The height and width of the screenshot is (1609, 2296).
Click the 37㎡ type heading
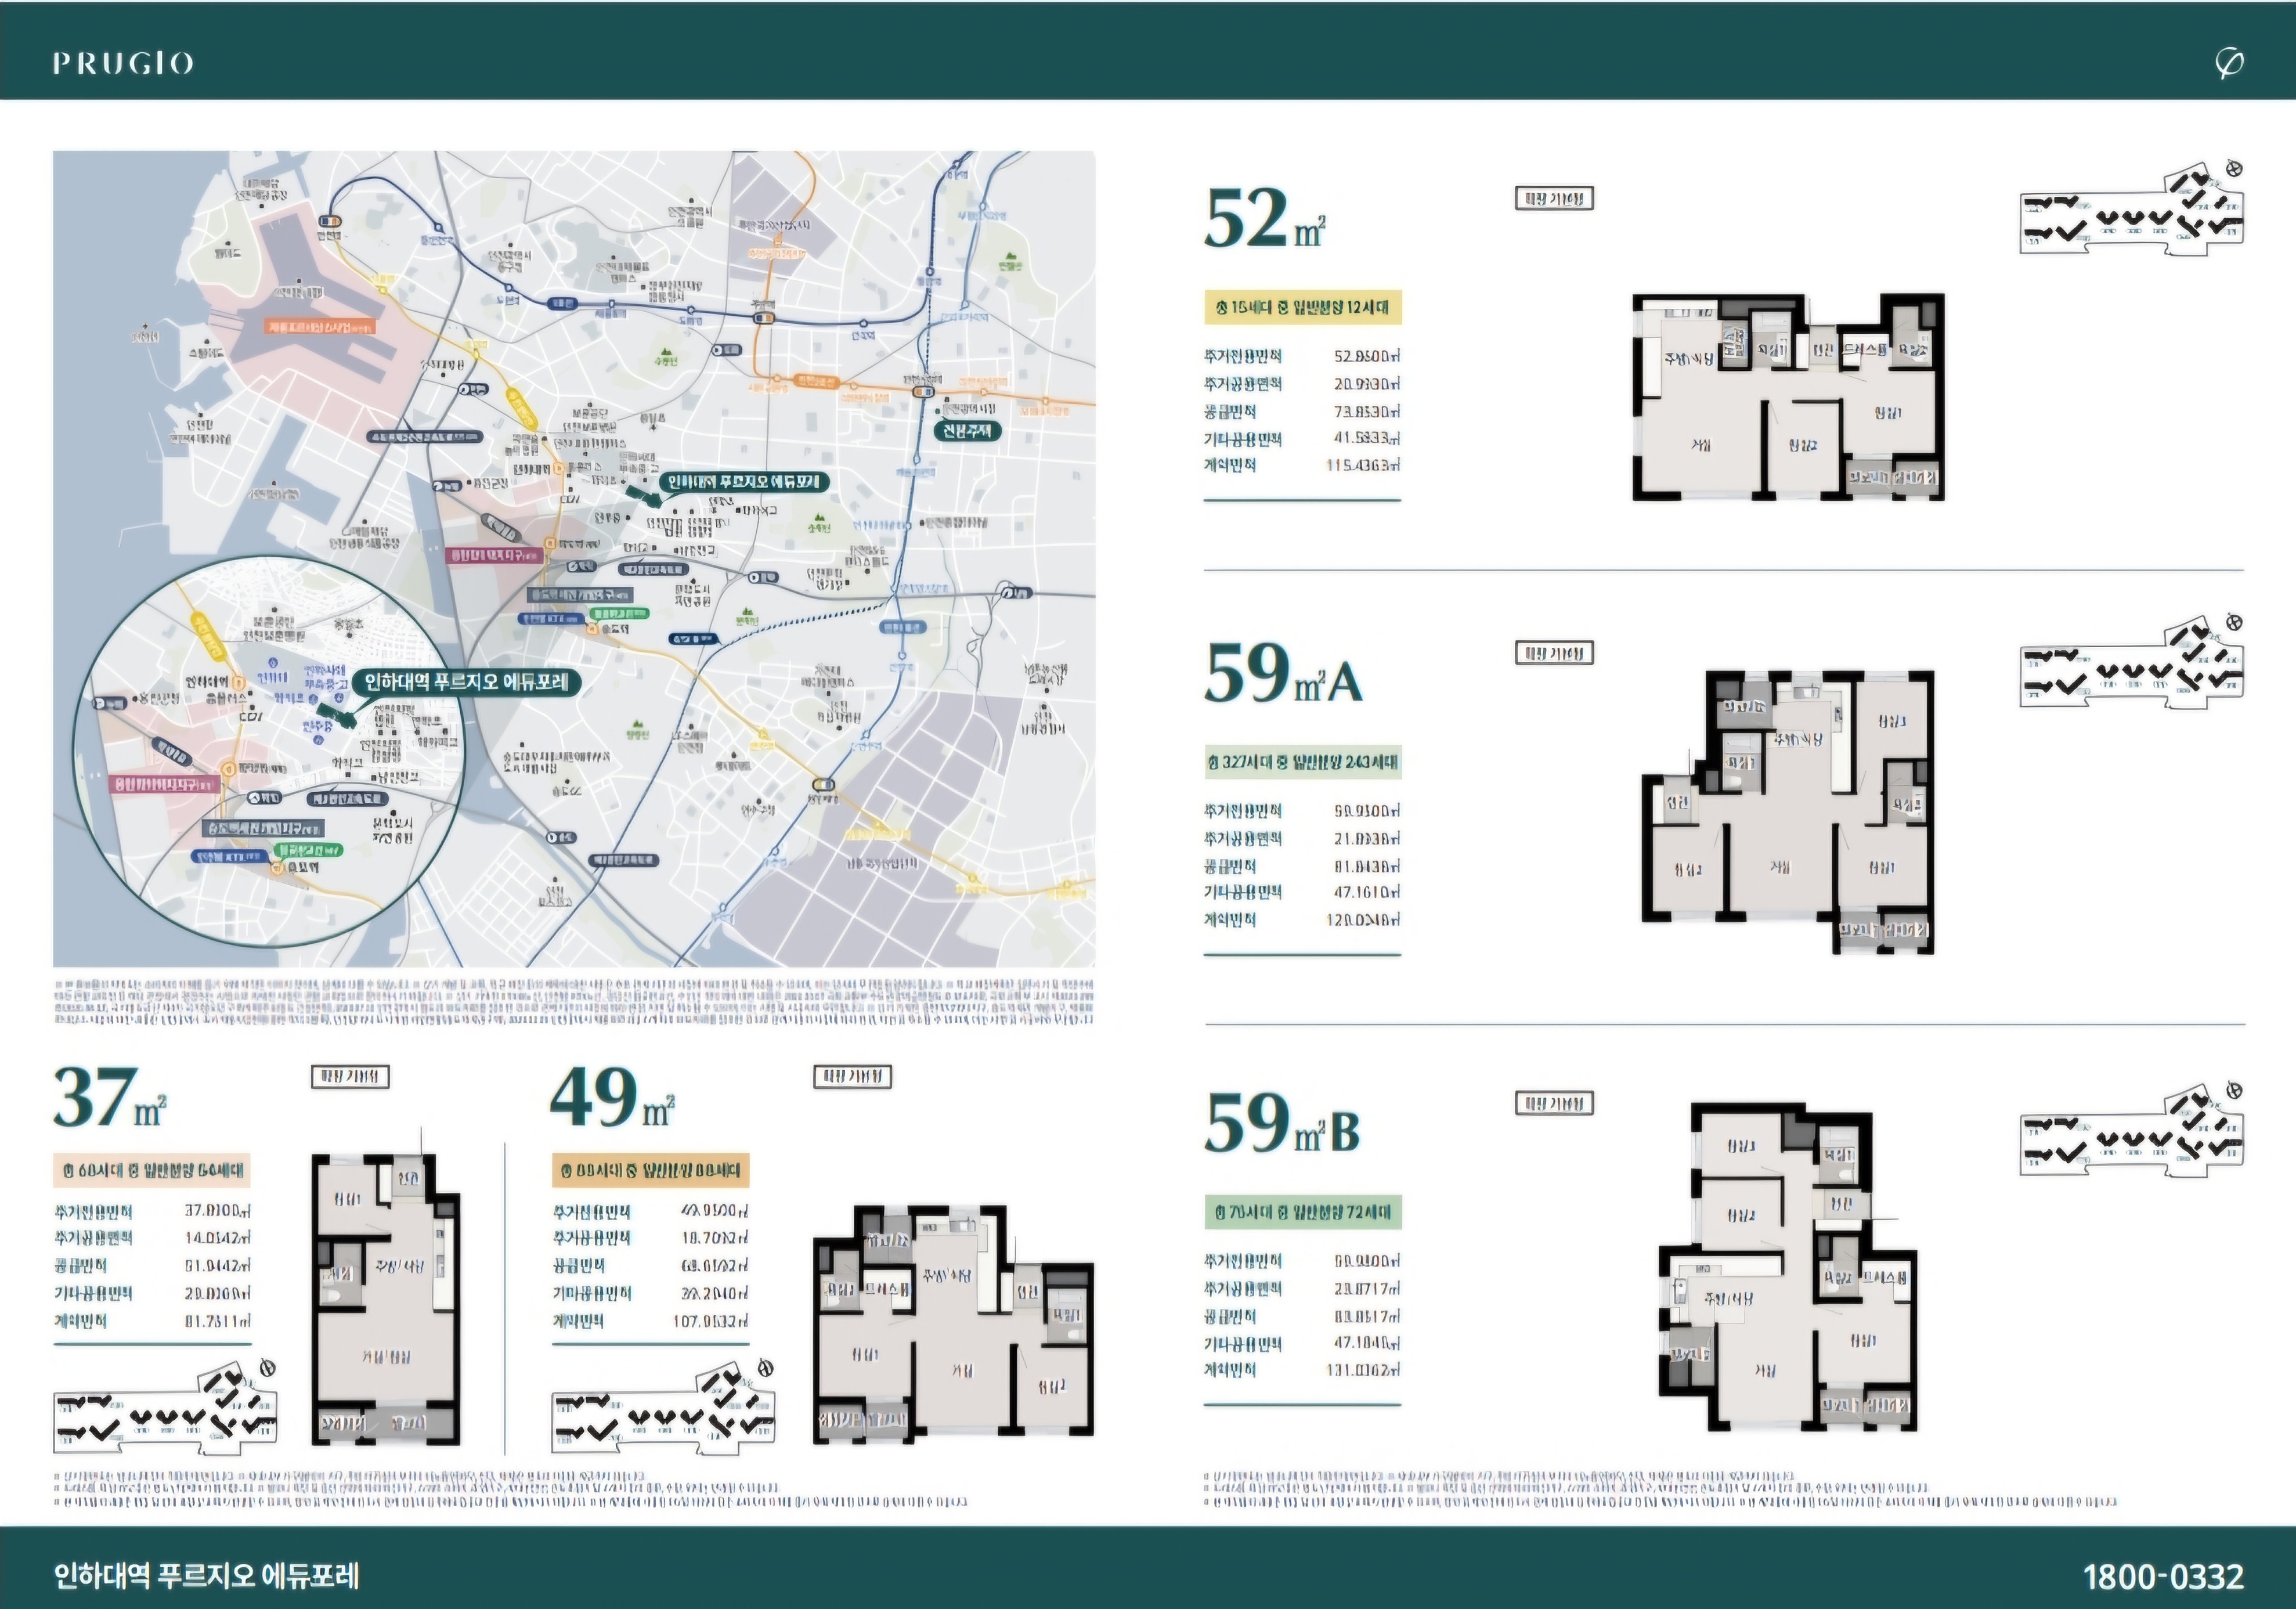(110, 1097)
